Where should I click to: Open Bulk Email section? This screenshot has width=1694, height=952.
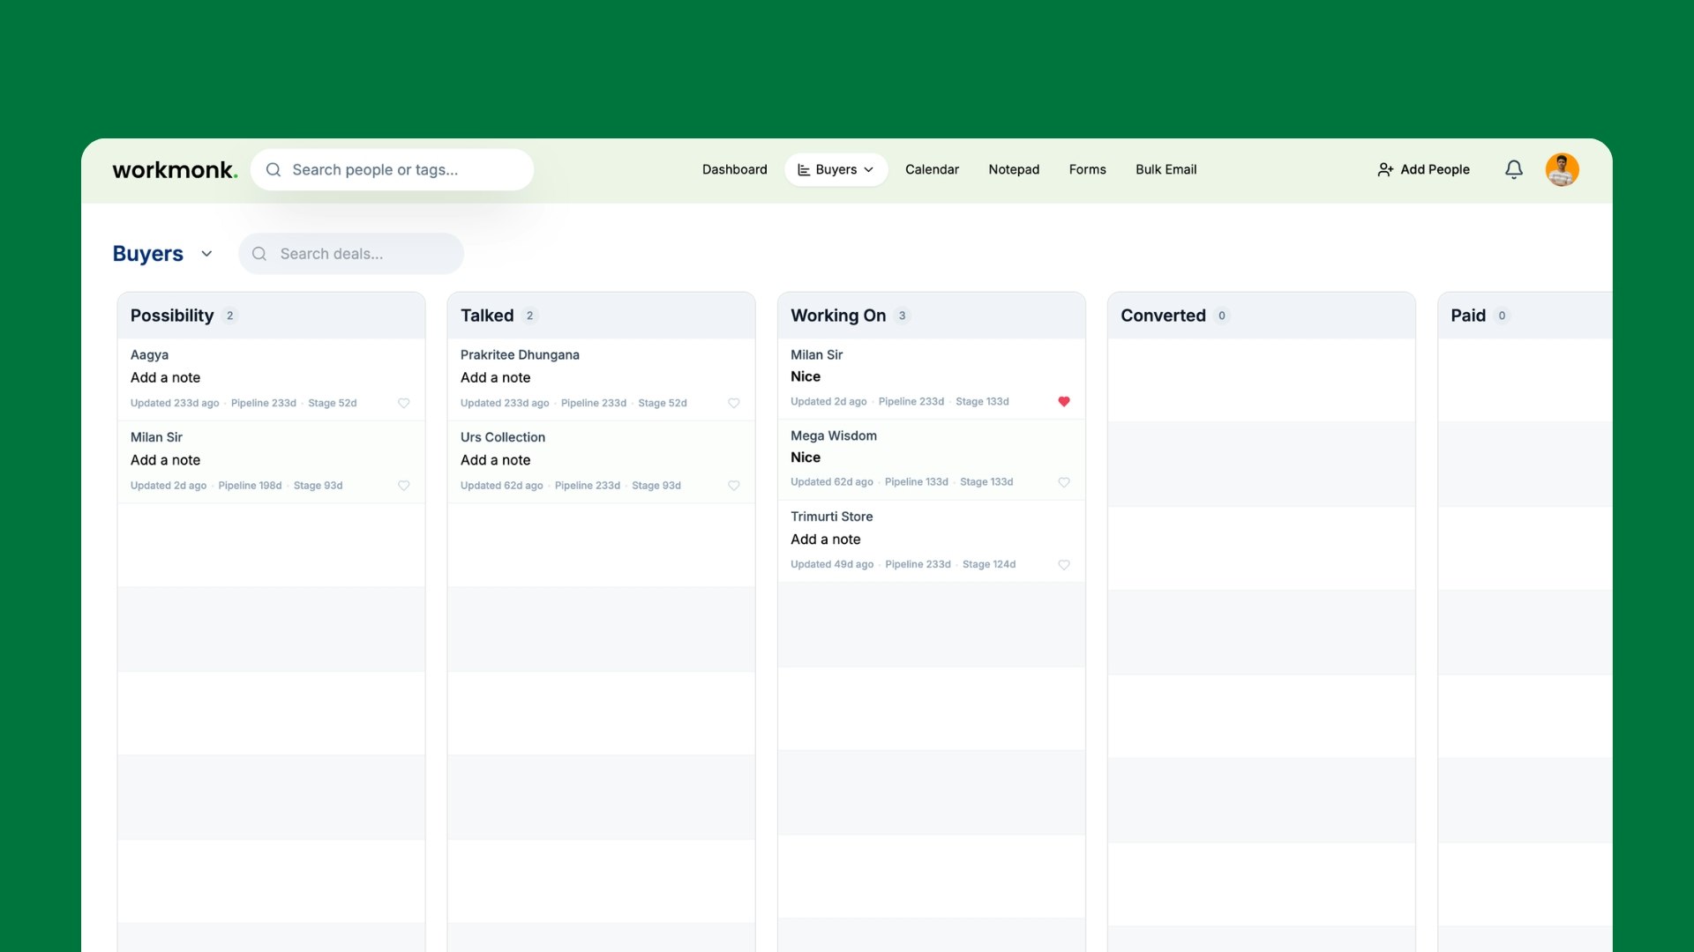(1166, 169)
